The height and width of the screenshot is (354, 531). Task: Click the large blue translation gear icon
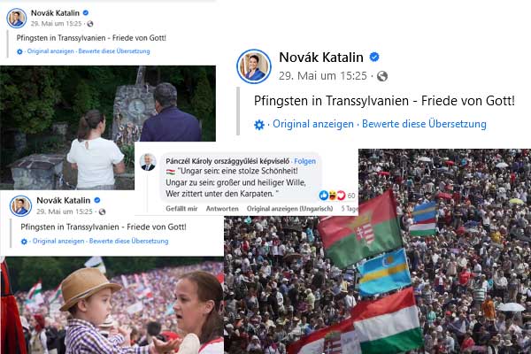pyautogui.click(x=259, y=125)
